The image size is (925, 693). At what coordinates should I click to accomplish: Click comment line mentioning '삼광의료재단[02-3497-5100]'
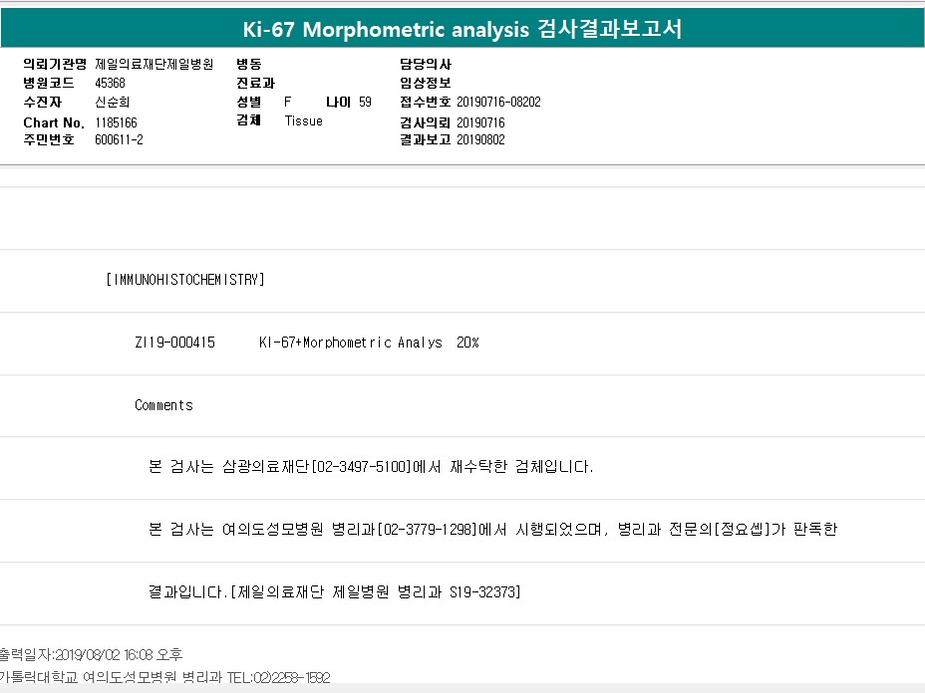371,467
